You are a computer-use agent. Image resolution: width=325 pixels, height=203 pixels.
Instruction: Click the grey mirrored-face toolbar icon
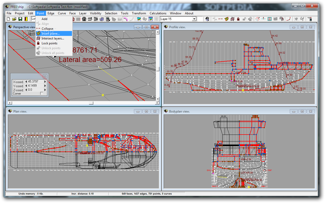point(275,19)
